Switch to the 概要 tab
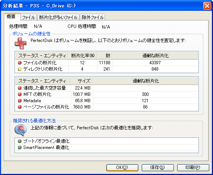 coord(12,17)
